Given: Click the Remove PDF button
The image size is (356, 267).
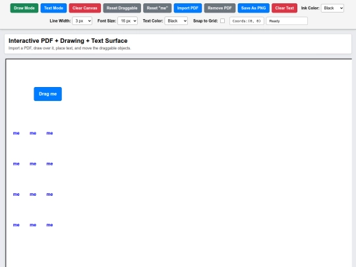Looking at the screenshot, I should (220, 8).
